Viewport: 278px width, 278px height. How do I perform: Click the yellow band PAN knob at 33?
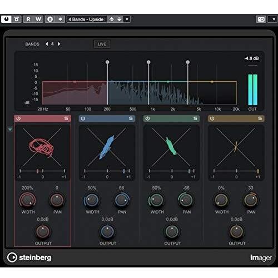251,200
